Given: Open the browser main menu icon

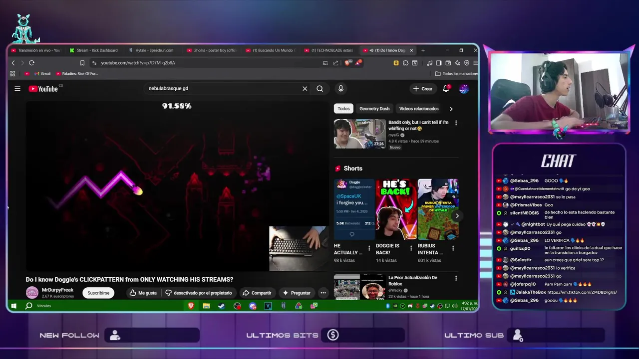Looking at the screenshot, I should click(476, 63).
